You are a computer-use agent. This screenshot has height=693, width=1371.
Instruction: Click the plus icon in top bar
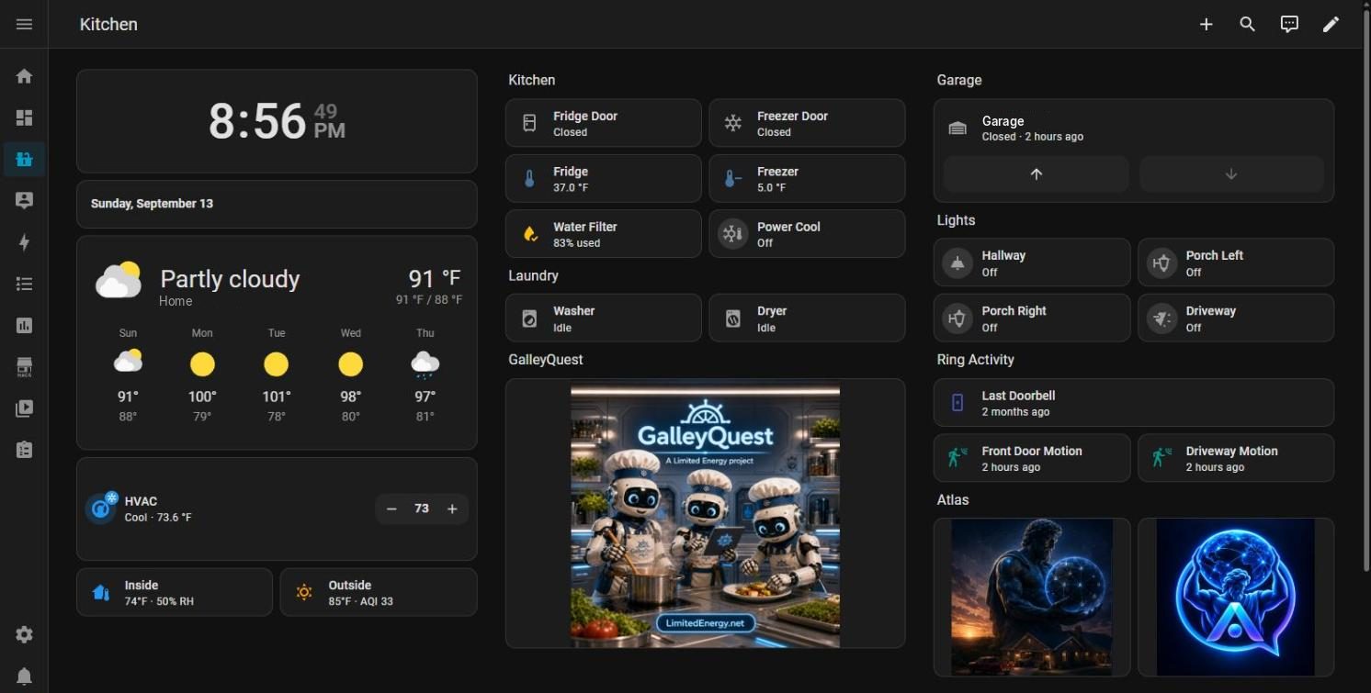pyautogui.click(x=1207, y=25)
